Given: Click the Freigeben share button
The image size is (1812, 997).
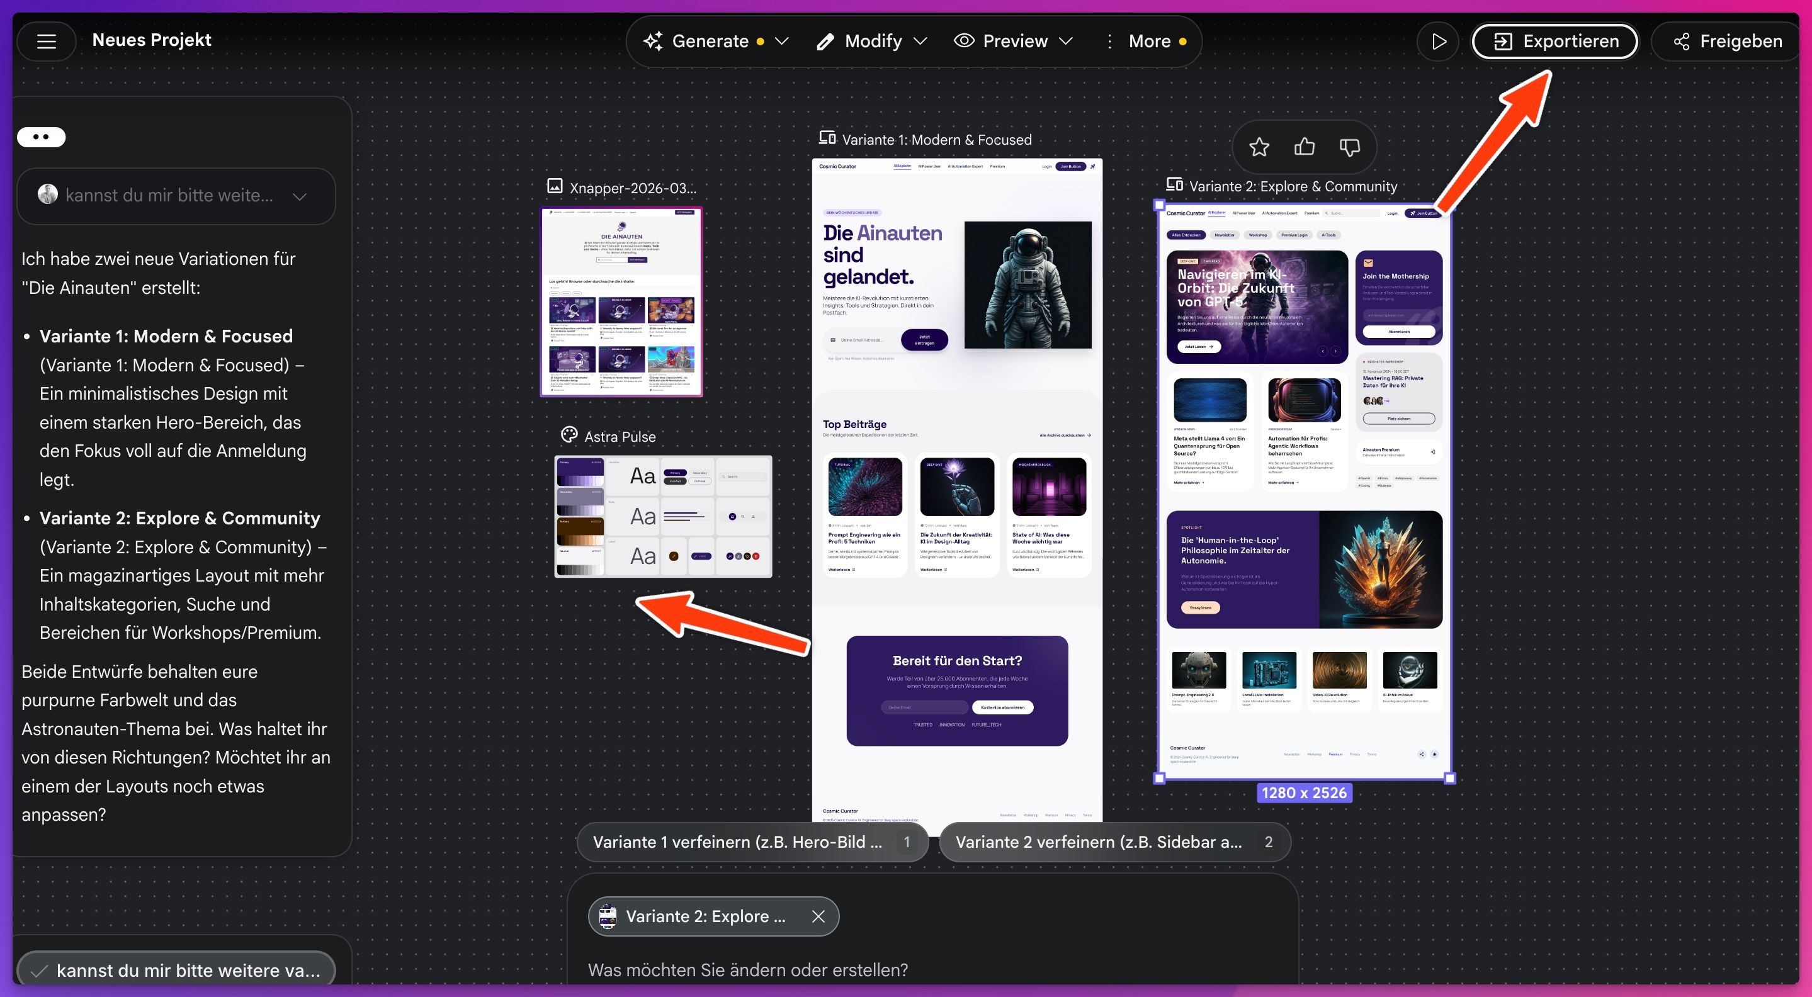Looking at the screenshot, I should click(1728, 42).
